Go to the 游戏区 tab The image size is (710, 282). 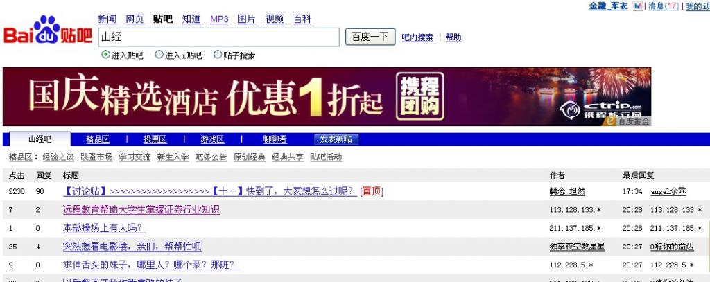click(212, 139)
